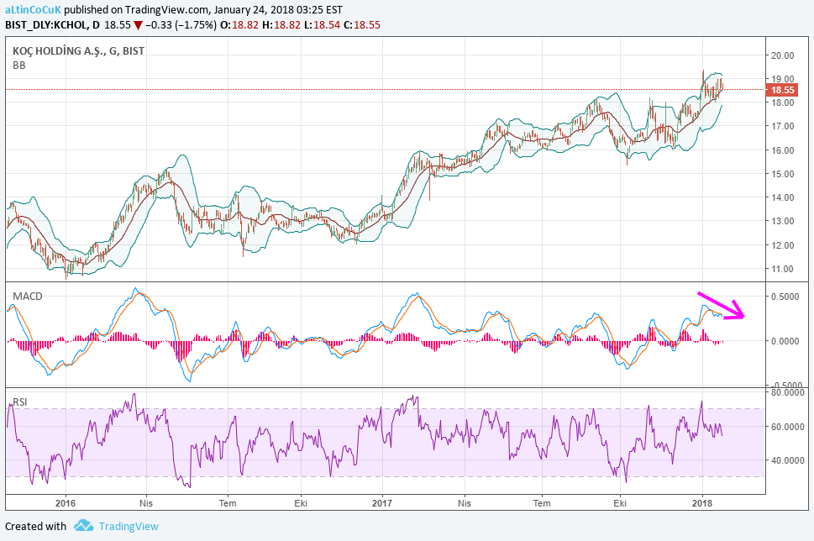Viewport: 814px width, 541px height.
Task: Click the 60.0000 RSI axis label
Action: pyautogui.click(x=787, y=427)
